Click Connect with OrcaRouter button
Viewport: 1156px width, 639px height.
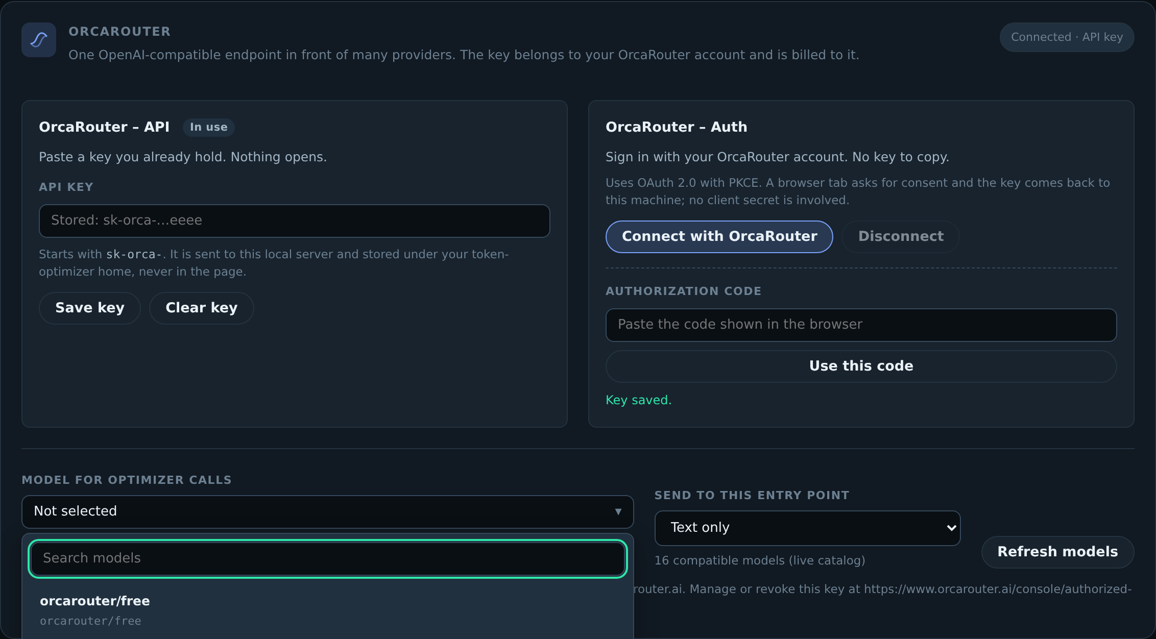(719, 236)
